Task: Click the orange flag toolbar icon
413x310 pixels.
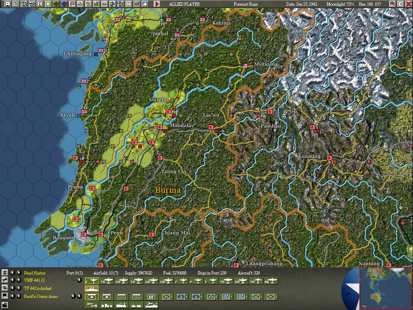Action: pyautogui.click(x=72, y=4)
